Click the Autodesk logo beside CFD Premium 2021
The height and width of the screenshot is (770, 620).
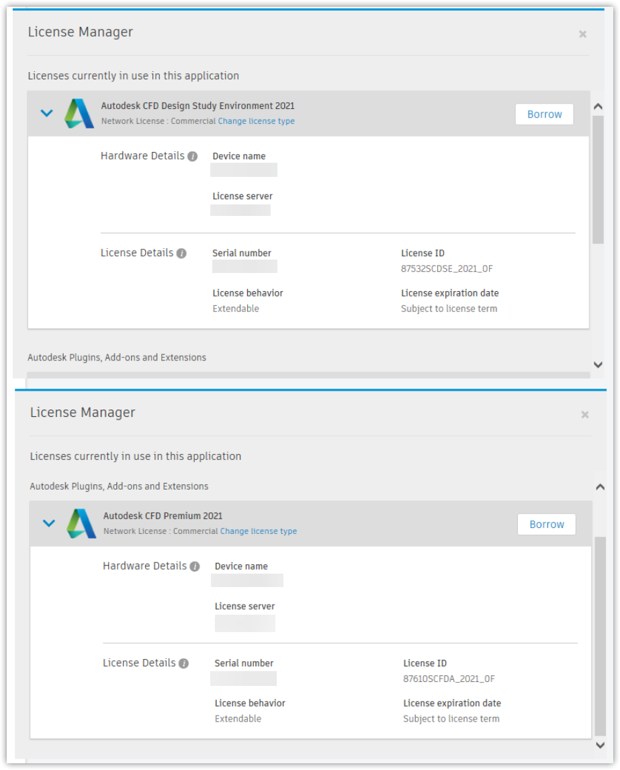(81, 523)
